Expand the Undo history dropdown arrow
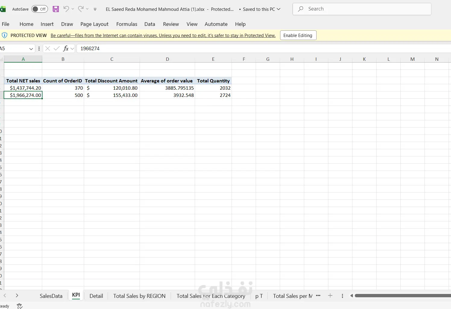This screenshot has height=309, width=451. point(73,9)
